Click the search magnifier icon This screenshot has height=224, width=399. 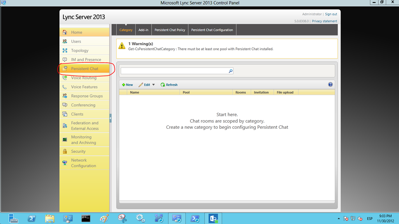(230, 71)
